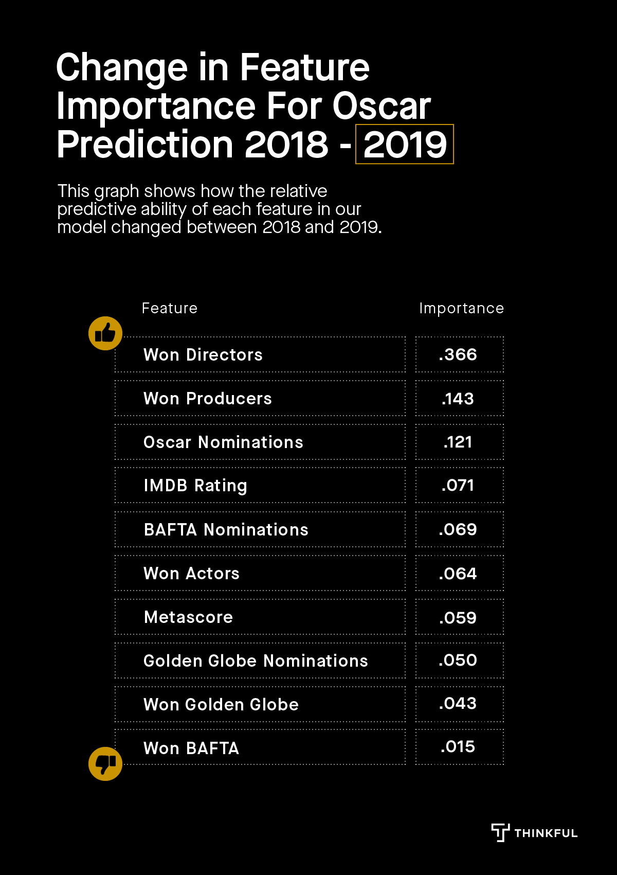The height and width of the screenshot is (875, 617).
Task: Select the Won Actors feature row
Action: [x=260, y=573]
